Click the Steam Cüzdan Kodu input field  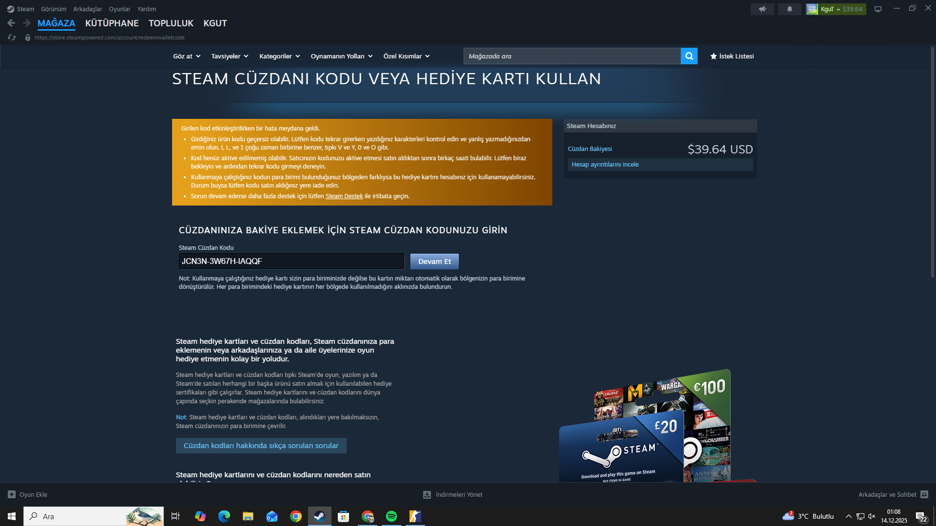pos(292,262)
